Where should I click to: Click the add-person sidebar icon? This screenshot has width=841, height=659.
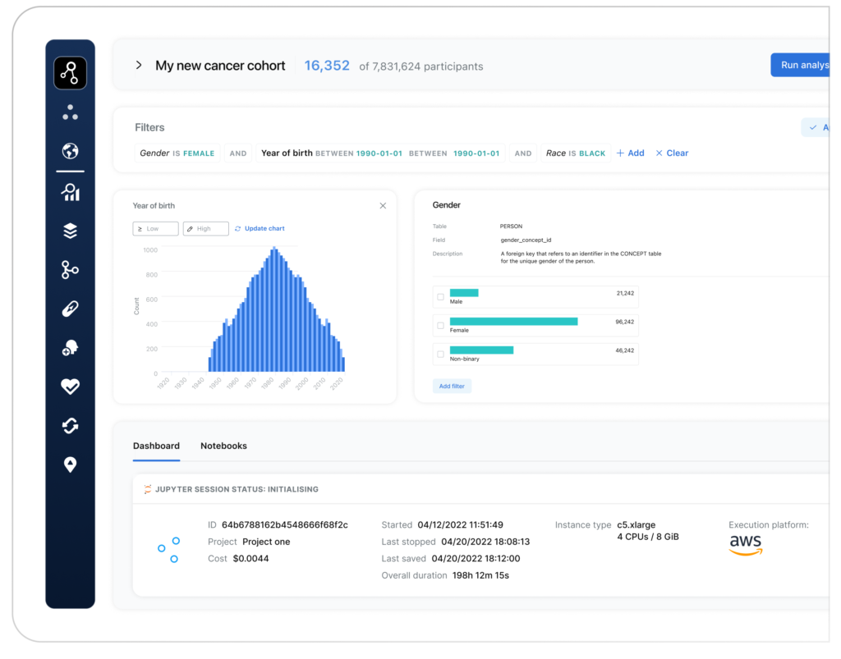[x=70, y=346]
